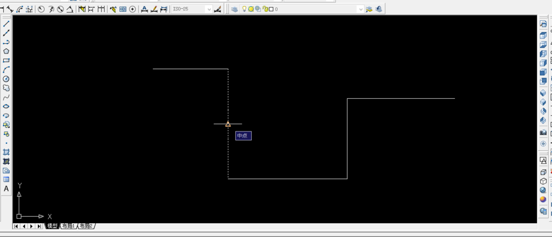Select the Point tool
This screenshot has width=552, height=237.
click(x=6, y=143)
